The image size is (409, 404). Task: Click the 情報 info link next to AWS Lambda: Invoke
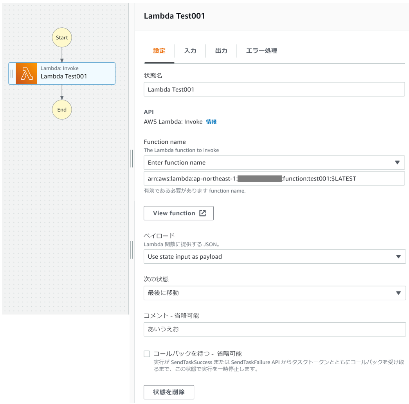click(x=211, y=122)
